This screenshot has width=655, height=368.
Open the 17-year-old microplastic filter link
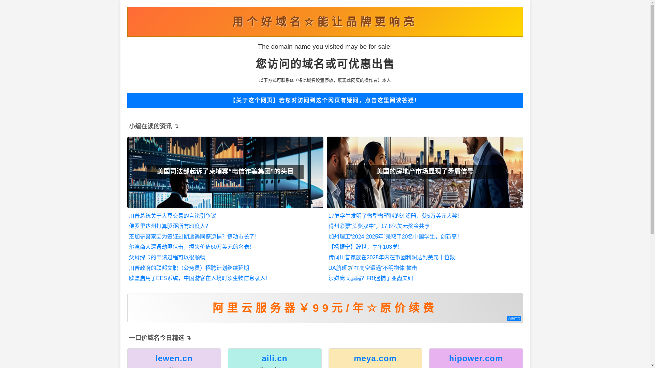394,216
